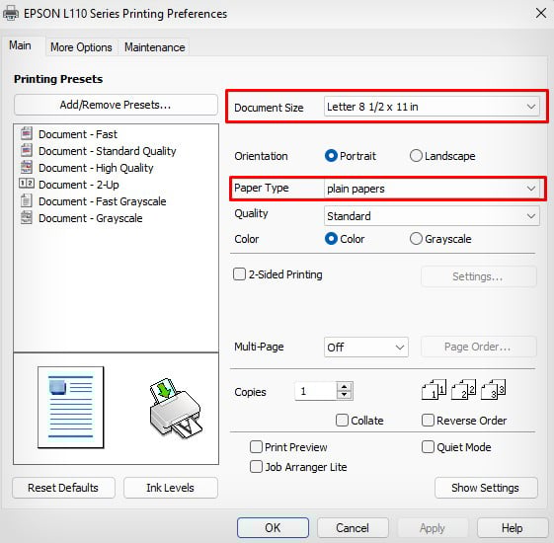Select 'Document - Fast Grayscale' preset text

tap(103, 201)
